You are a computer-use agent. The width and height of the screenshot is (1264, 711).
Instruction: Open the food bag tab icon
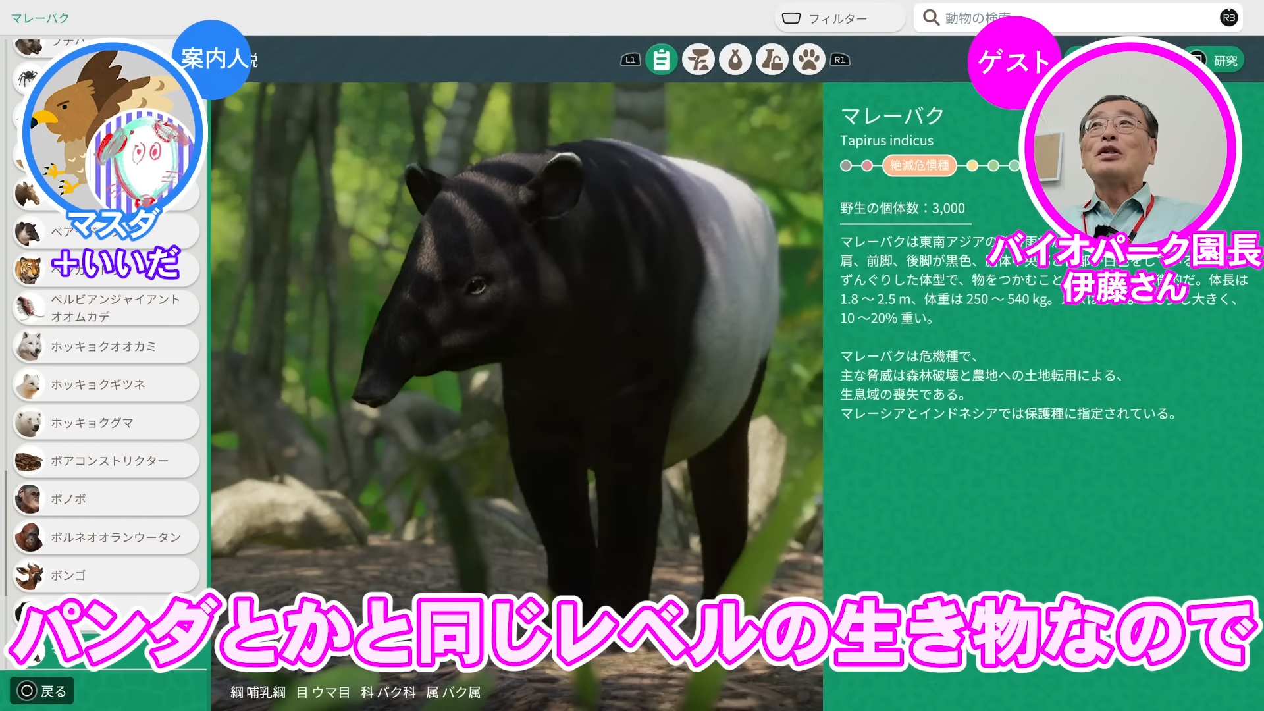pyautogui.click(x=735, y=60)
